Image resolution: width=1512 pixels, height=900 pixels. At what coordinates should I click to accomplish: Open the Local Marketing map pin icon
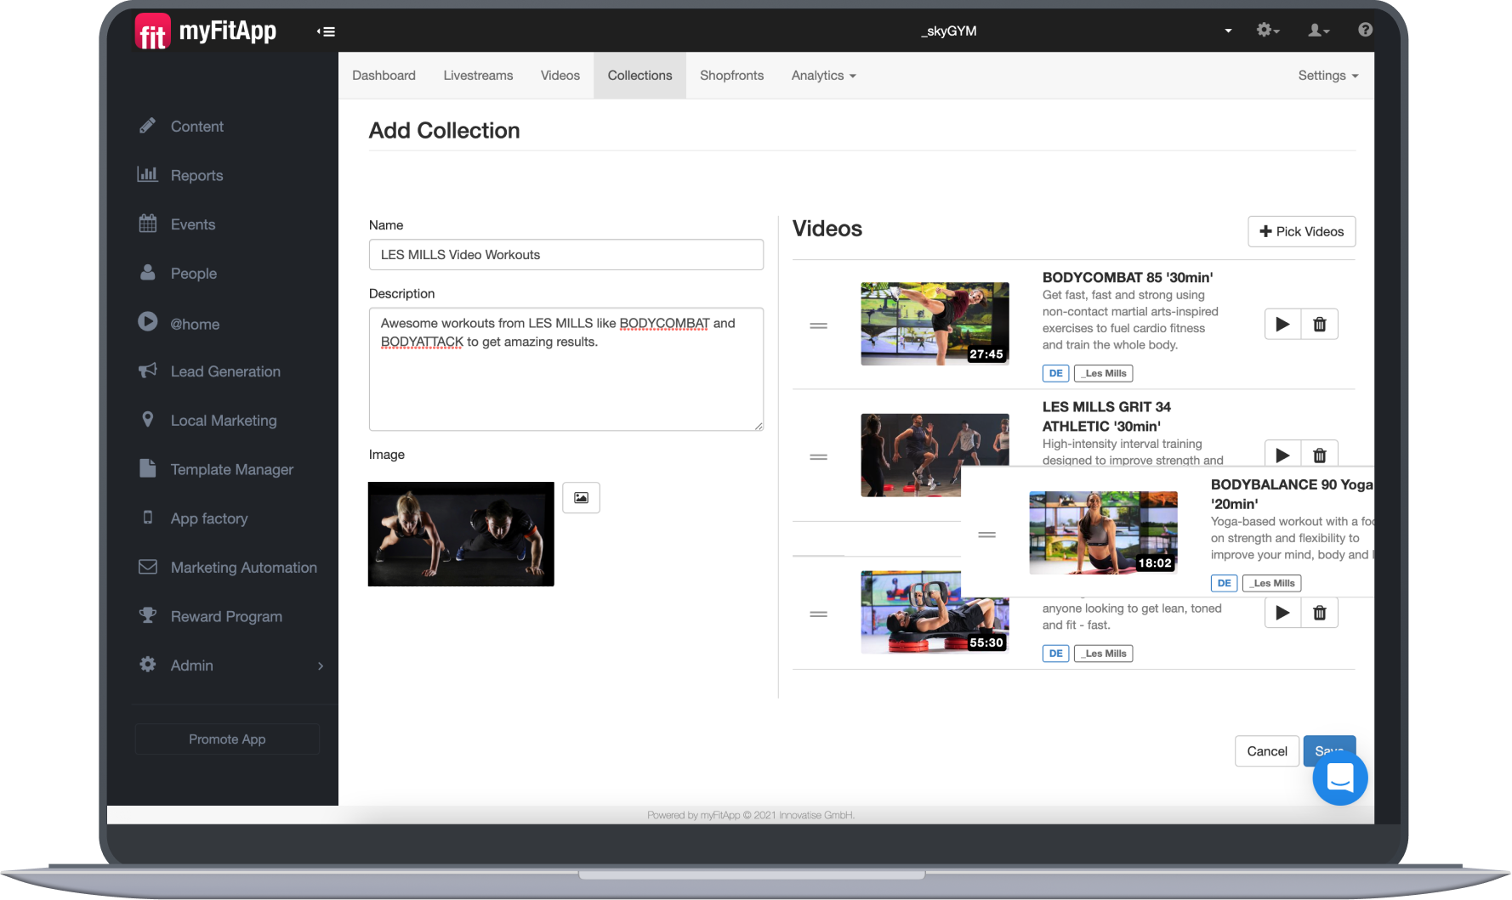(148, 420)
